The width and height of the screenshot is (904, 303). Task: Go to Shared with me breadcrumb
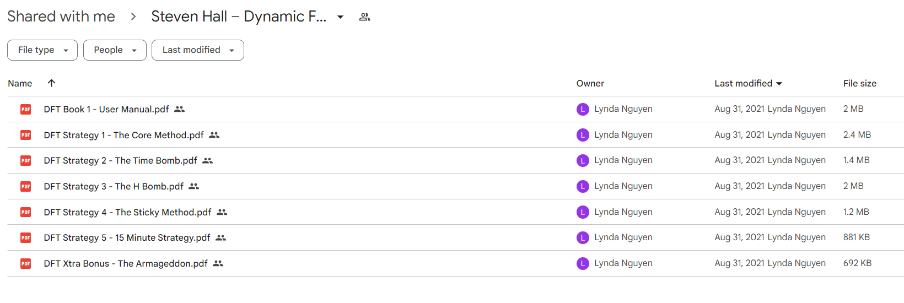tap(61, 17)
